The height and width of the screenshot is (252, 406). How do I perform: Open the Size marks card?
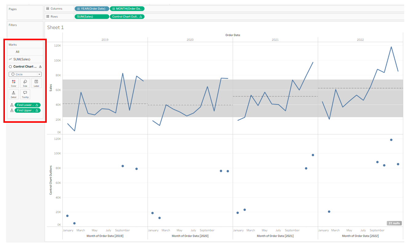pyautogui.click(x=25, y=83)
